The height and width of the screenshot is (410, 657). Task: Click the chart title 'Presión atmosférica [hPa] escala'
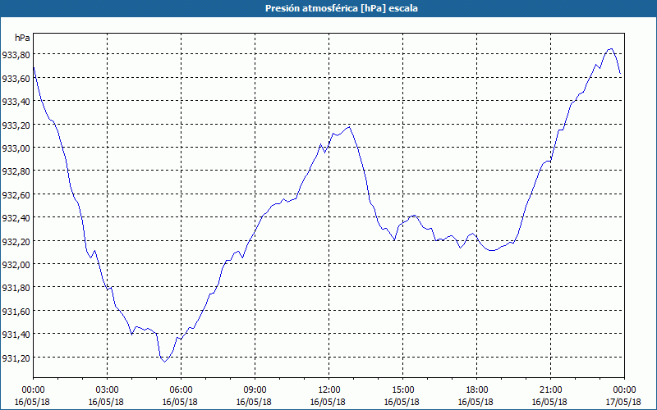click(342, 8)
